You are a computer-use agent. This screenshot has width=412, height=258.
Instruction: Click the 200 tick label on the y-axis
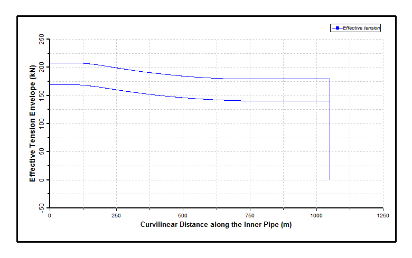tap(42, 67)
